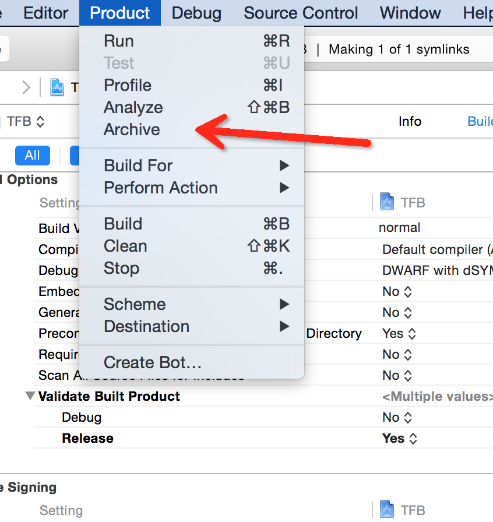
Task: Change the Validate Built Product Debug No stepper
Action: (408, 418)
